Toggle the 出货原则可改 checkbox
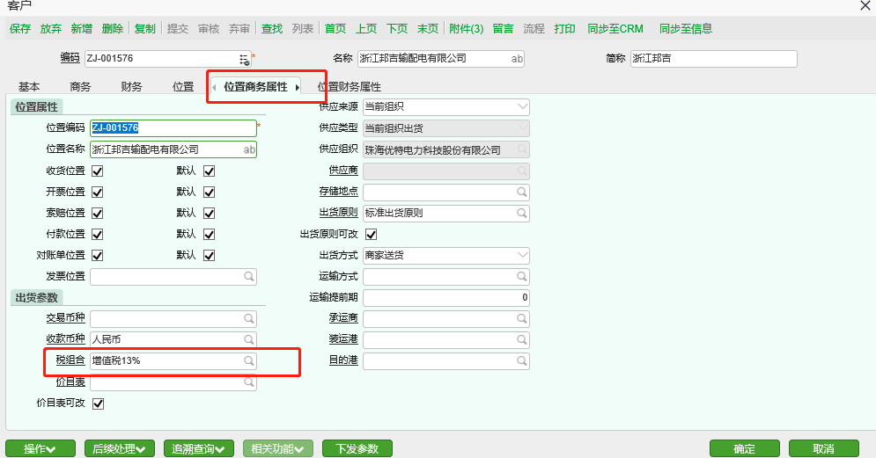 coord(371,235)
